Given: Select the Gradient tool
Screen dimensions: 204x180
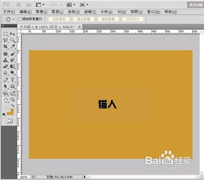Looking at the screenshot, I should (13, 66).
